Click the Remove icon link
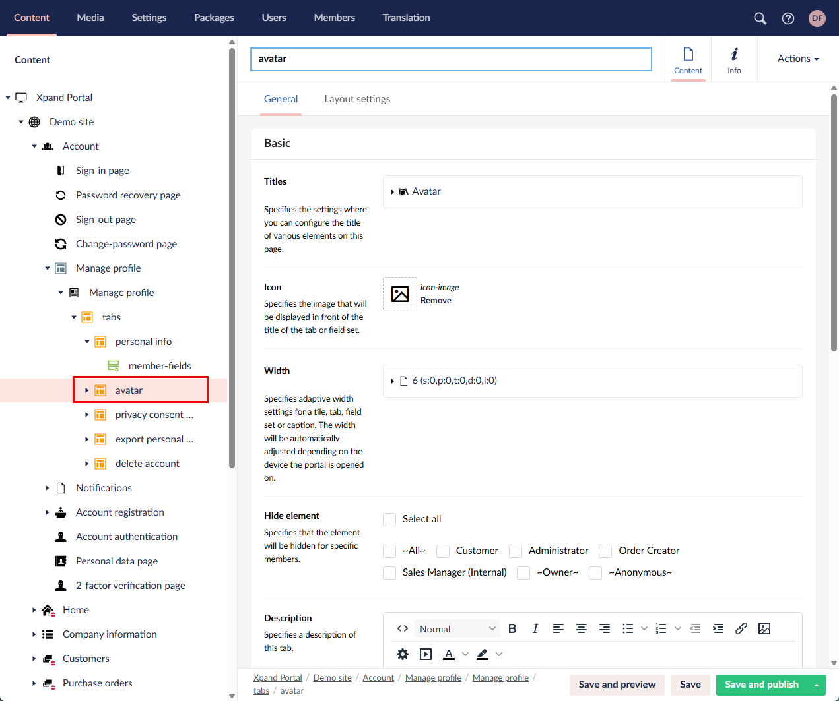The height and width of the screenshot is (701, 839). pos(436,301)
